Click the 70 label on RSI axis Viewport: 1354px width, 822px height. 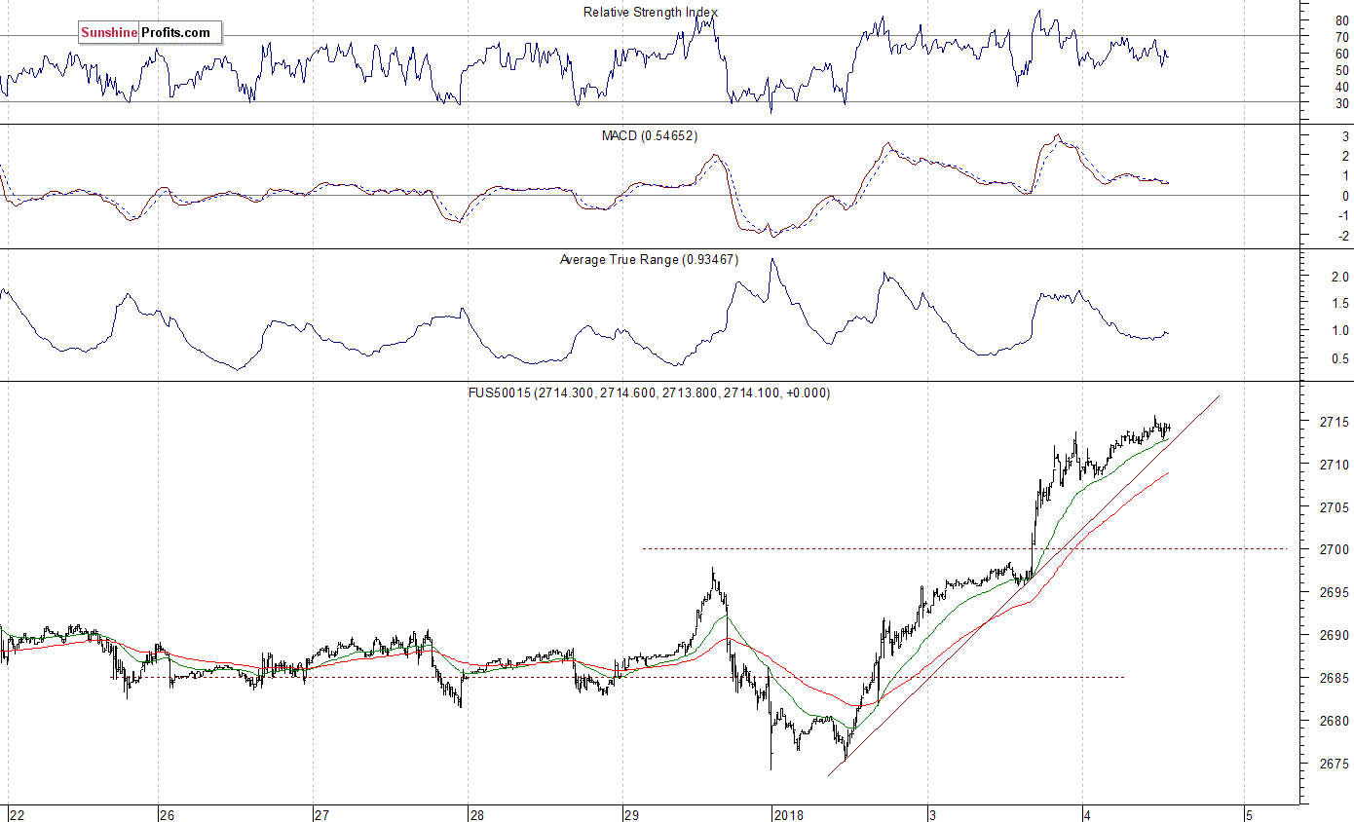[x=1342, y=37]
